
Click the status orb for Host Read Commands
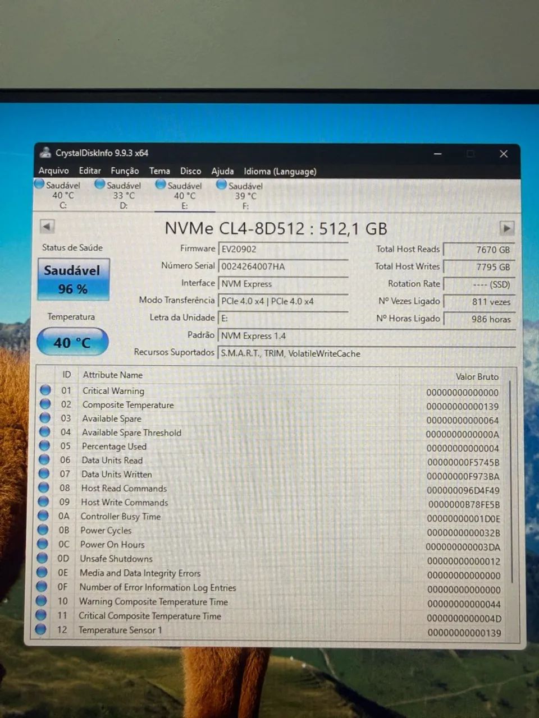44,487
